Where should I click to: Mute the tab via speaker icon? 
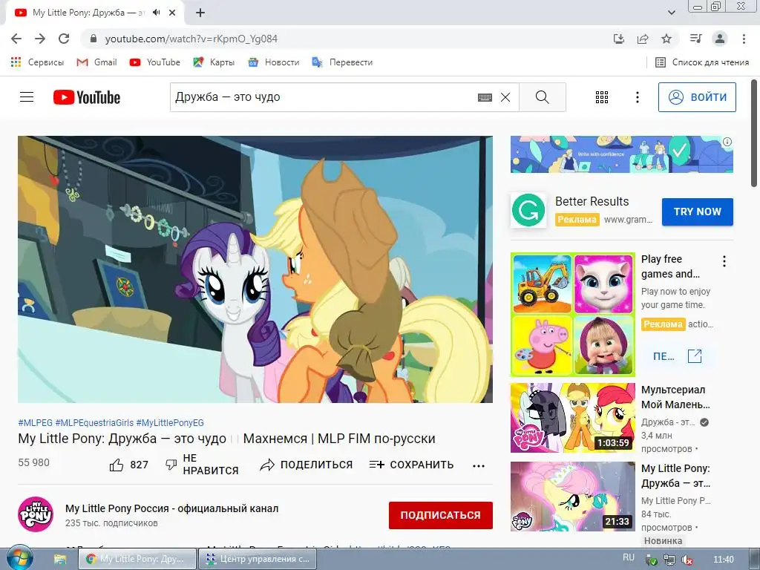156,13
